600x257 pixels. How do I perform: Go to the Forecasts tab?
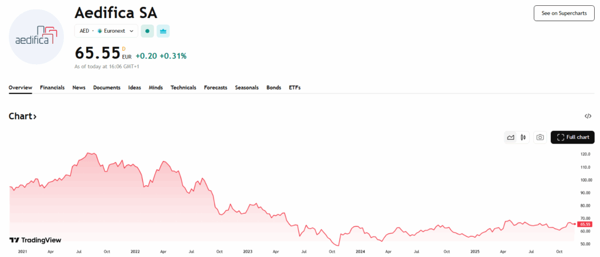pyautogui.click(x=216, y=88)
